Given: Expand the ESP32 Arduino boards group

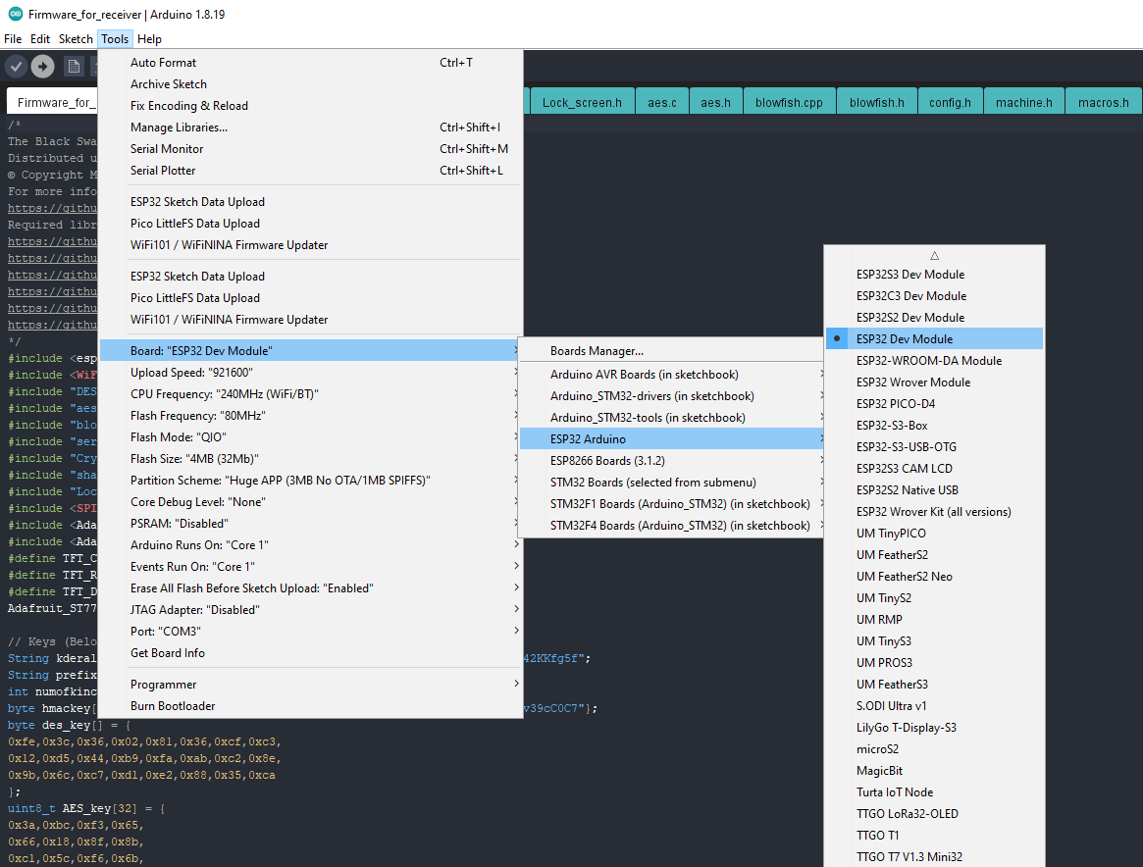Looking at the screenshot, I should click(671, 439).
